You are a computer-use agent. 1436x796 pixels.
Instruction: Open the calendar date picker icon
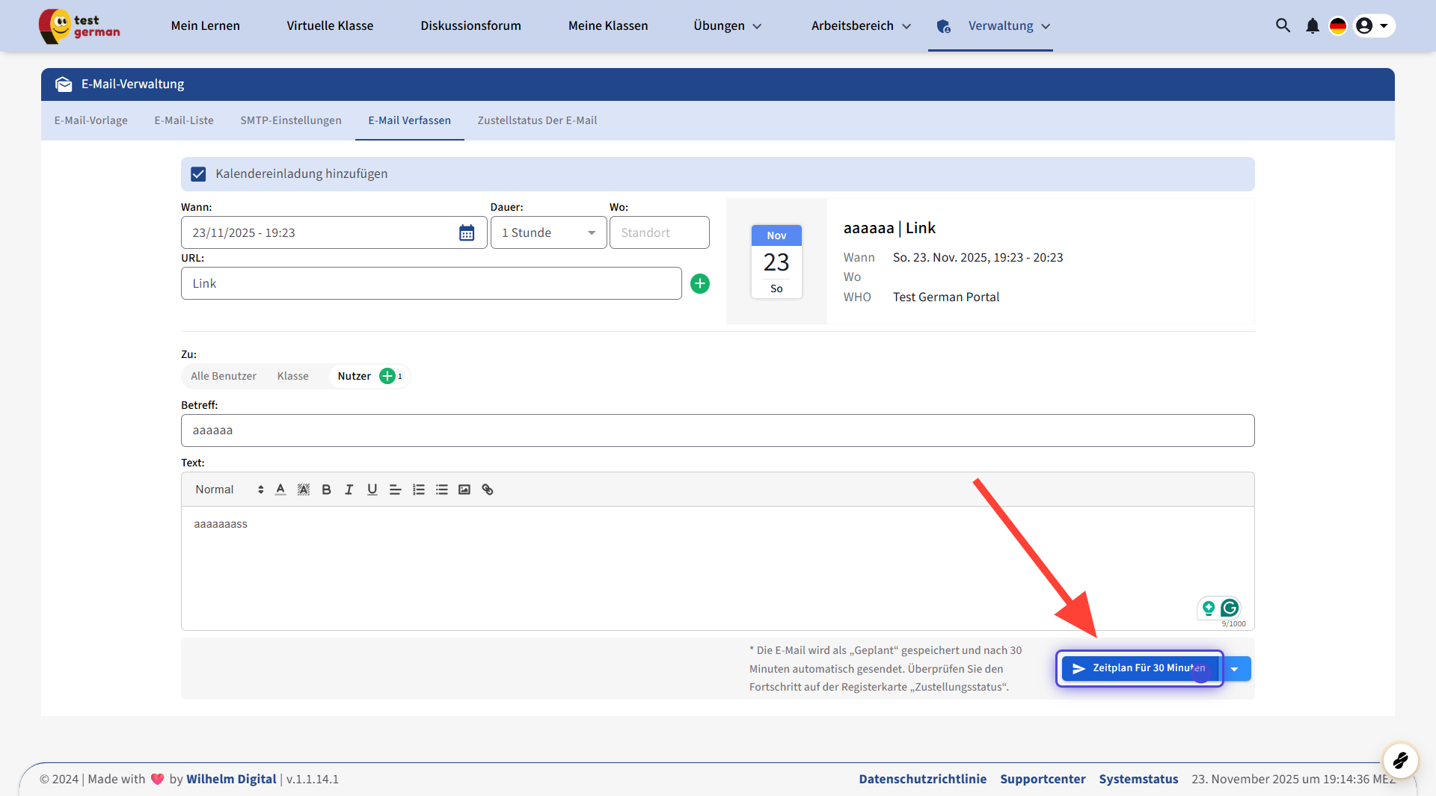tap(467, 233)
